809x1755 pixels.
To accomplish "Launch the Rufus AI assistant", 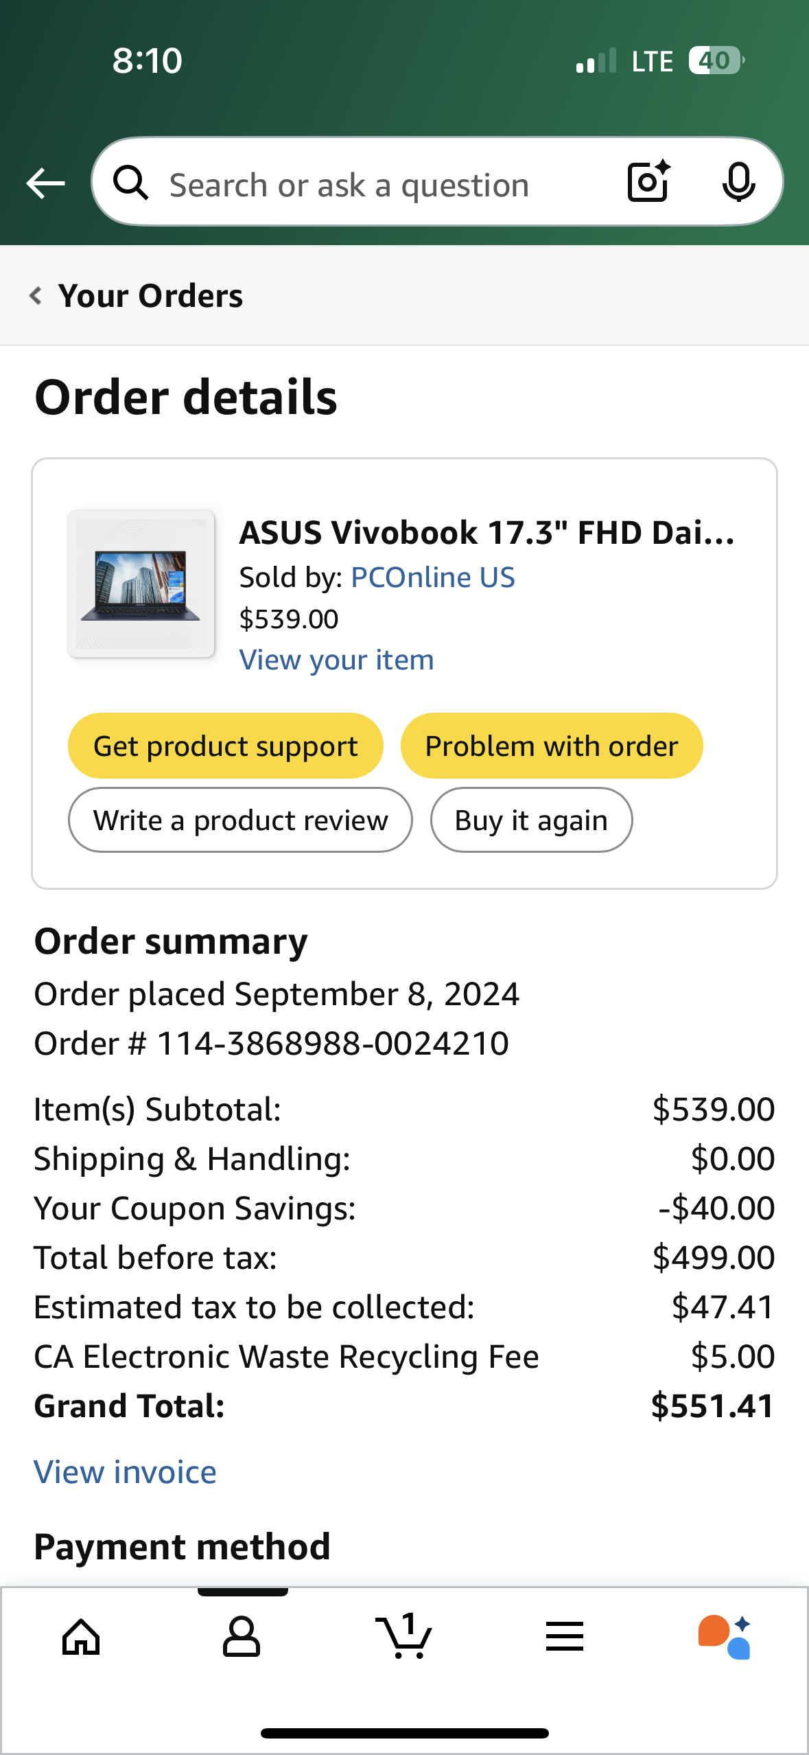I will [725, 1637].
